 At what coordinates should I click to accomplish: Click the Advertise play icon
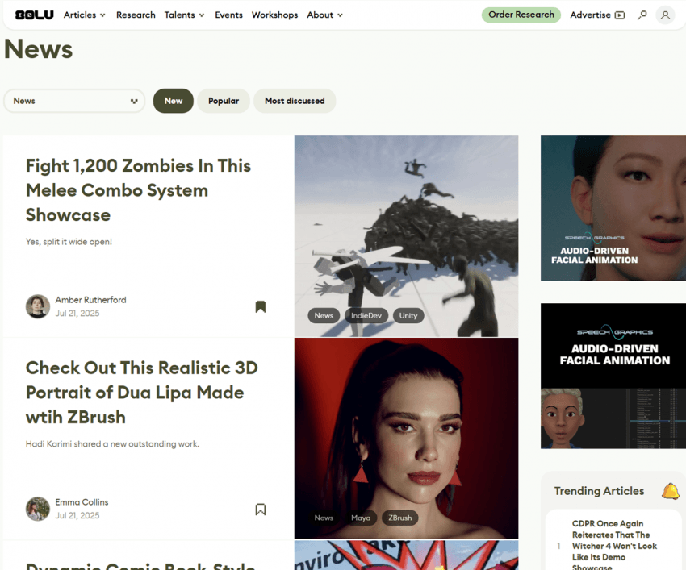(x=620, y=15)
